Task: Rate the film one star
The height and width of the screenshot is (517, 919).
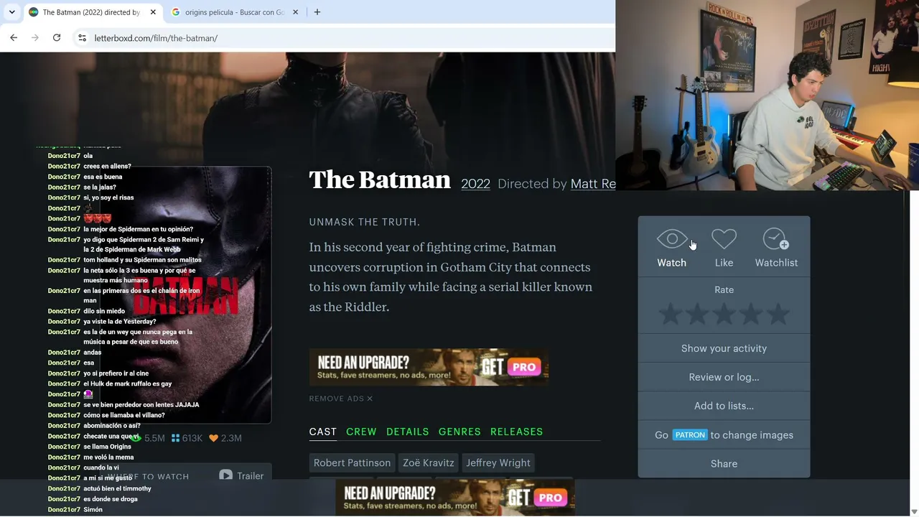Action: click(670, 315)
